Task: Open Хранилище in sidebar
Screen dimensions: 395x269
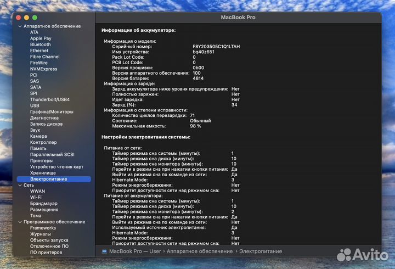Action: pos(43,173)
